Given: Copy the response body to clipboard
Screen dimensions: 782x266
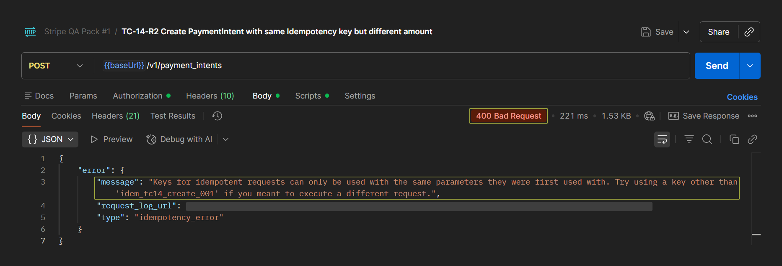Looking at the screenshot, I should [x=734, y=139].
